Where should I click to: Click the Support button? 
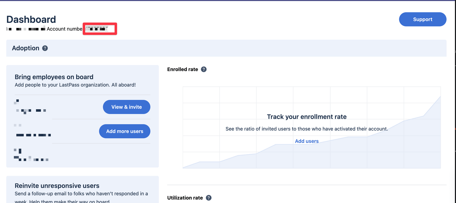423,19
